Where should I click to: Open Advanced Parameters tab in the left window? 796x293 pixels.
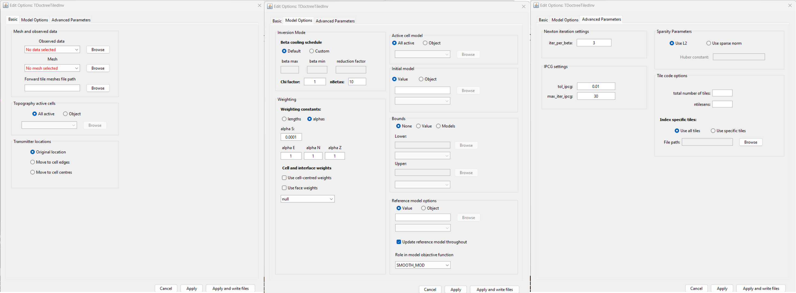click(x=71, y=20)
